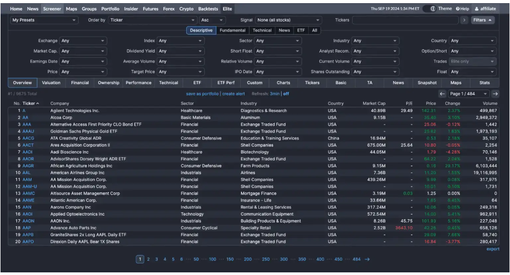510x275 pixels.
Task: Expand the Dividend Yield filter dropdown
Action: 180,51
